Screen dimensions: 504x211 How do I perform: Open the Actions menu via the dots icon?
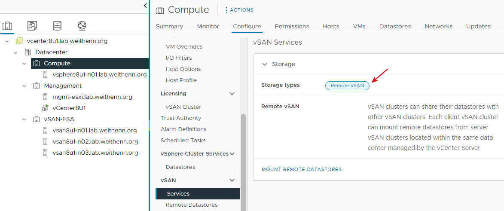226,10
